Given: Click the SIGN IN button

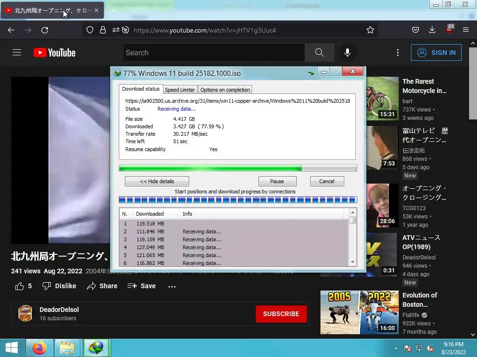Looking at the screenshot, I should [x=436, y=53].
